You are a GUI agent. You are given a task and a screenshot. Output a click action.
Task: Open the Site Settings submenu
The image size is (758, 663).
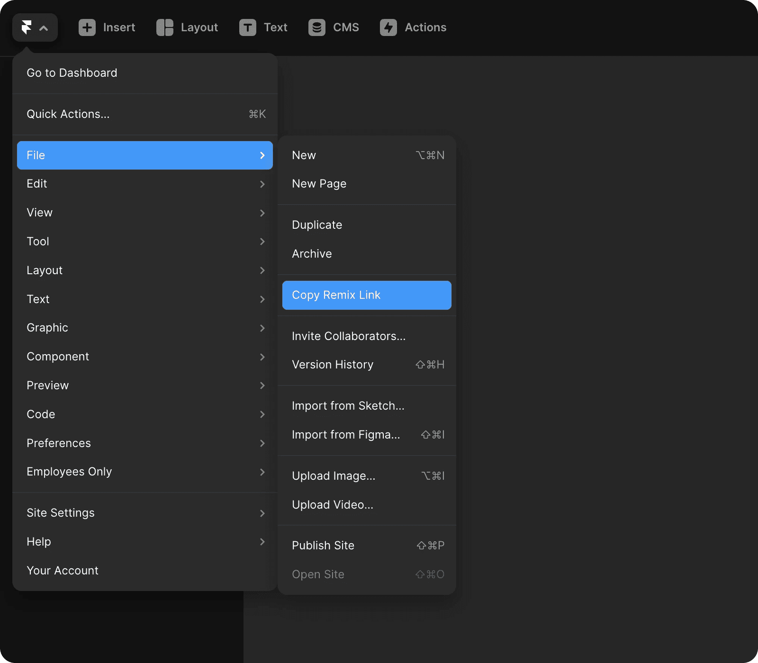[144, 513]
